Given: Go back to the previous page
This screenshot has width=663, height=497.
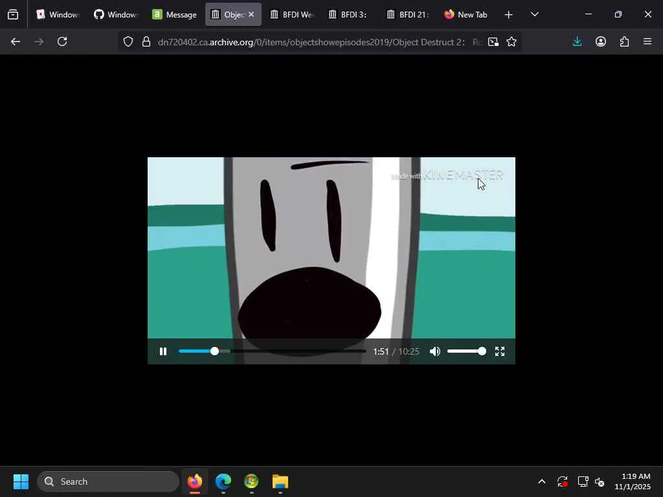Looking at the screenshot, I should (x=16, y=41).
